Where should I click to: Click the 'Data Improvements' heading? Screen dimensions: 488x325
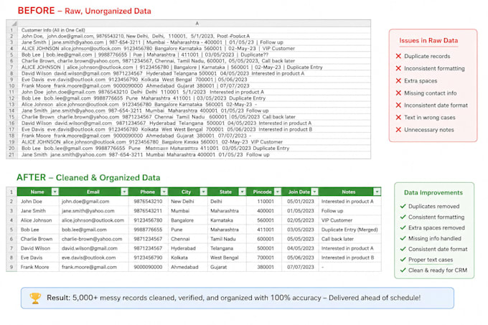click(433, 192)
